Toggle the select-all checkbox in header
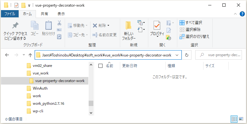 tap(100, 66)
